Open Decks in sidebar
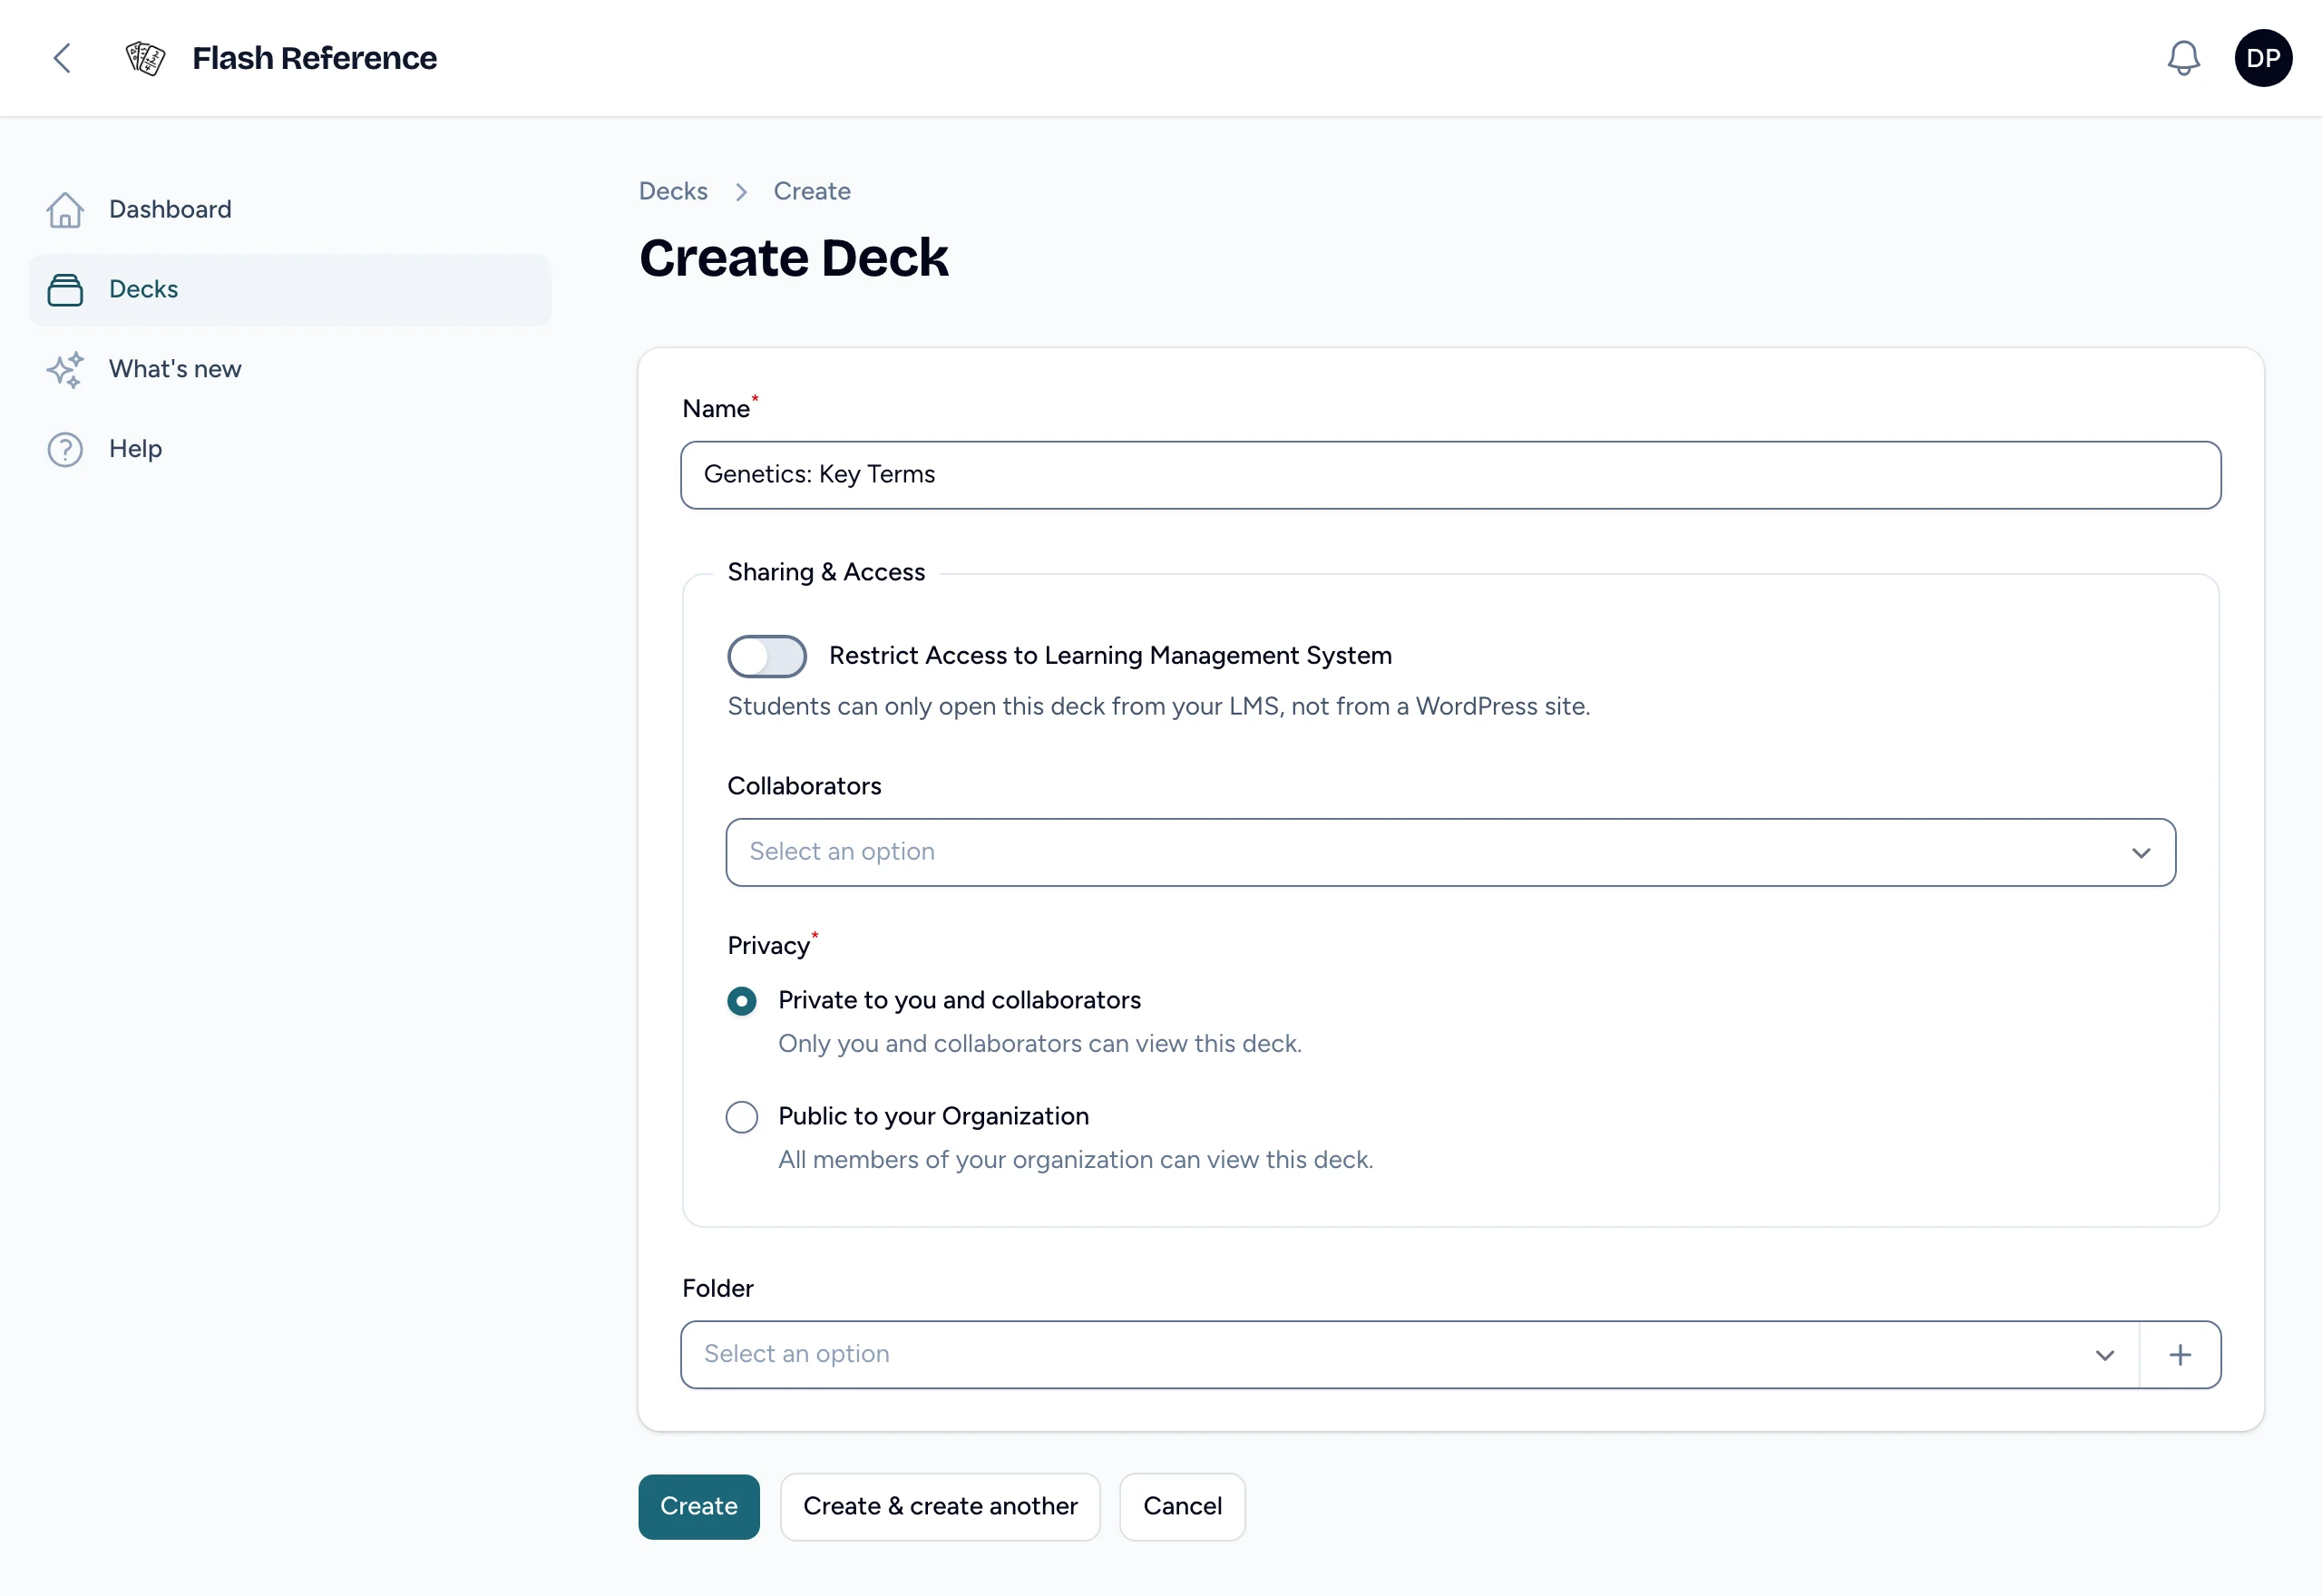 coord(290,290)
